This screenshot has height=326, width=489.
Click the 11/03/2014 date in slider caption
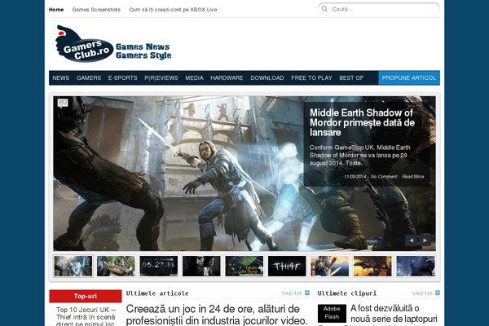click(355, 177)
